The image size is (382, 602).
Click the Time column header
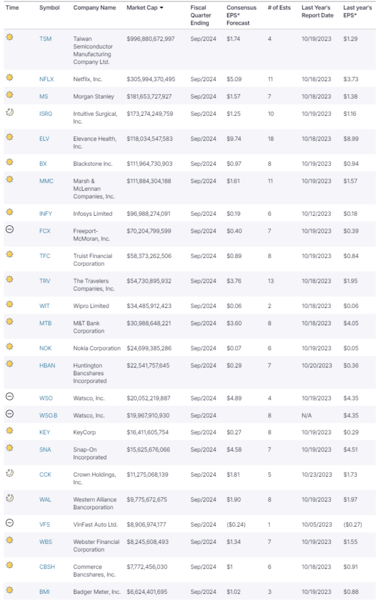pyautogui.click(x=12, y=8)
